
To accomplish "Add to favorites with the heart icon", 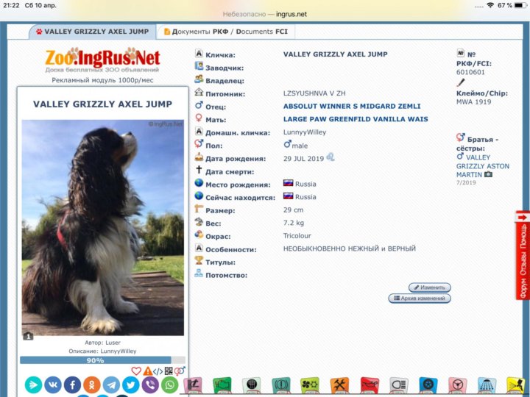I will point(136,371).
